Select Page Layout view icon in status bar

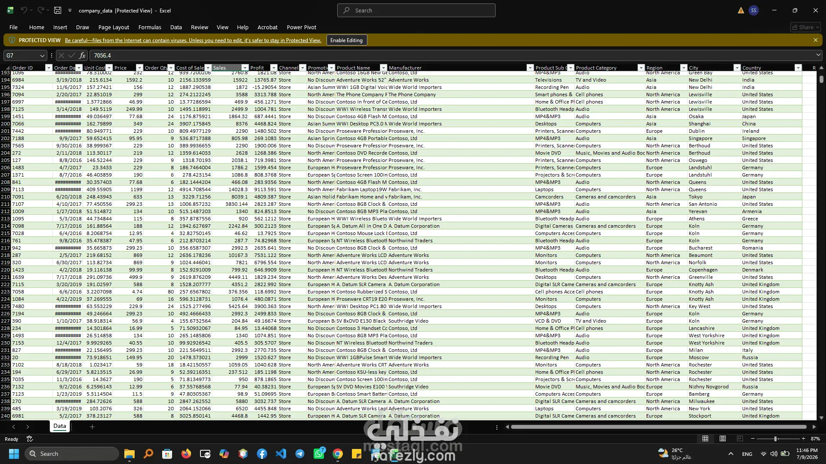tap(722, 439)
